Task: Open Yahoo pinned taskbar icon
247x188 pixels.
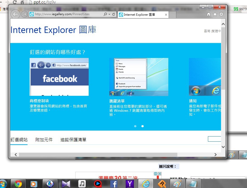Action: (x=130, y=184)
